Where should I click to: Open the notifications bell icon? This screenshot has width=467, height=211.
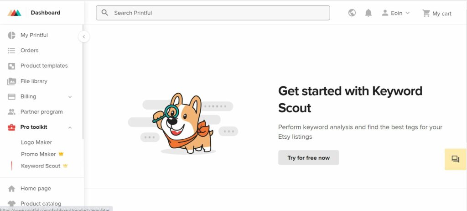[368, 13]
